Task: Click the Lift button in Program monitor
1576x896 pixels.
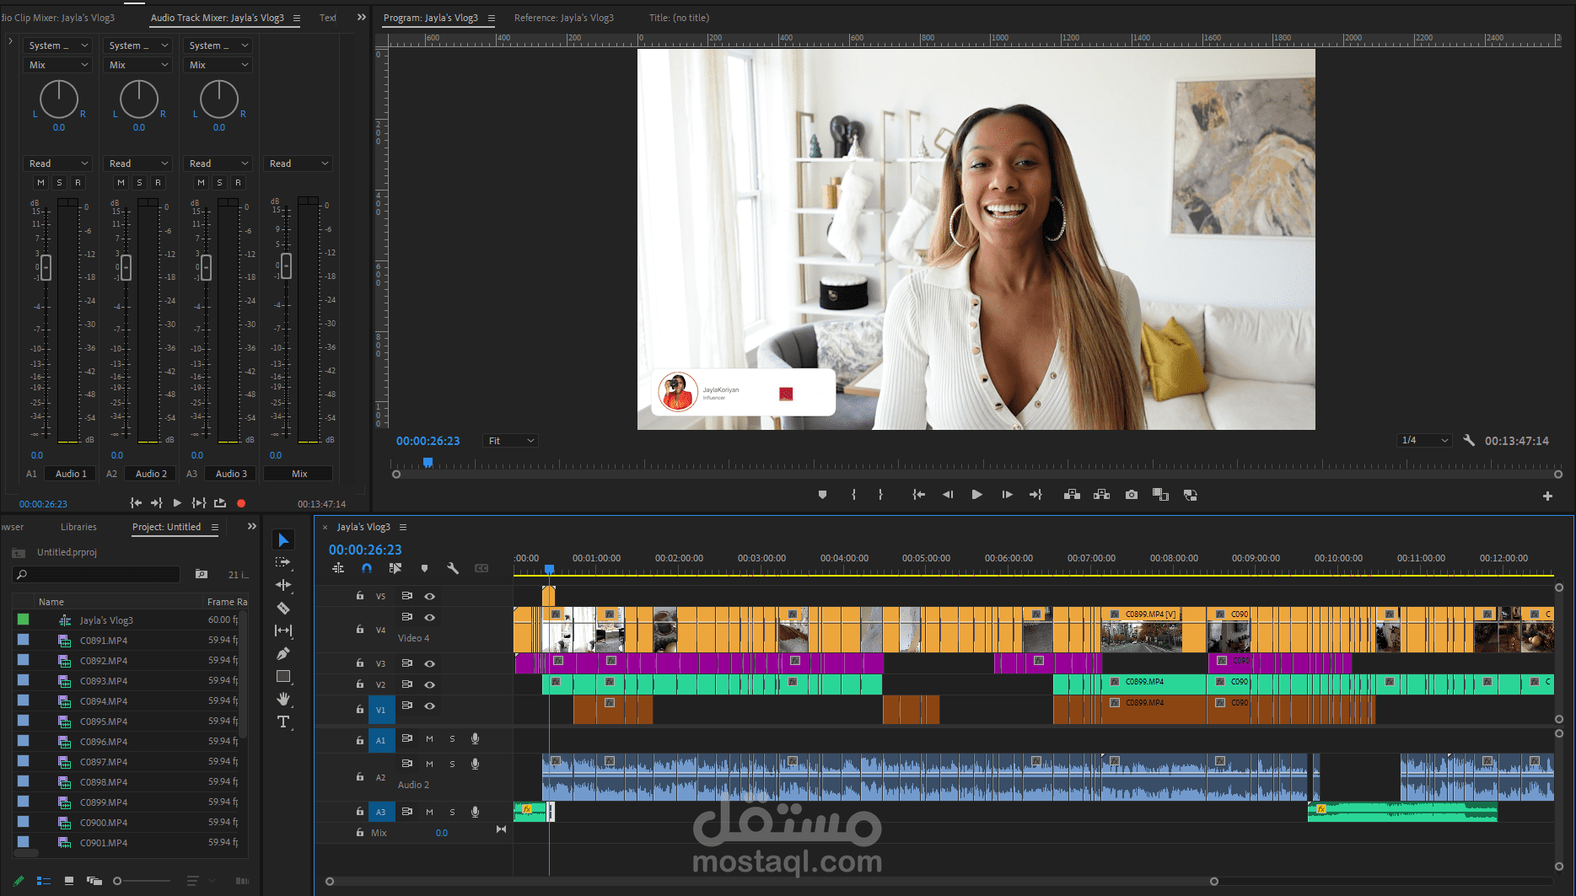Action: click(1072, 495)
